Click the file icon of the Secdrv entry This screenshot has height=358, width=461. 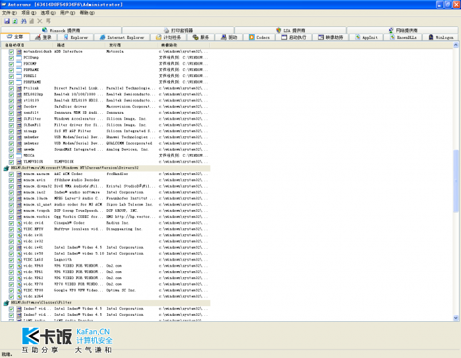click(x=19, y=107)
